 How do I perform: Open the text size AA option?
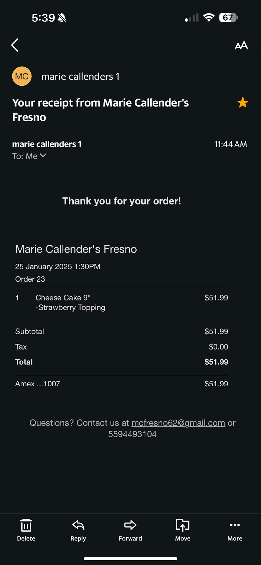click(x=241, y=46)
